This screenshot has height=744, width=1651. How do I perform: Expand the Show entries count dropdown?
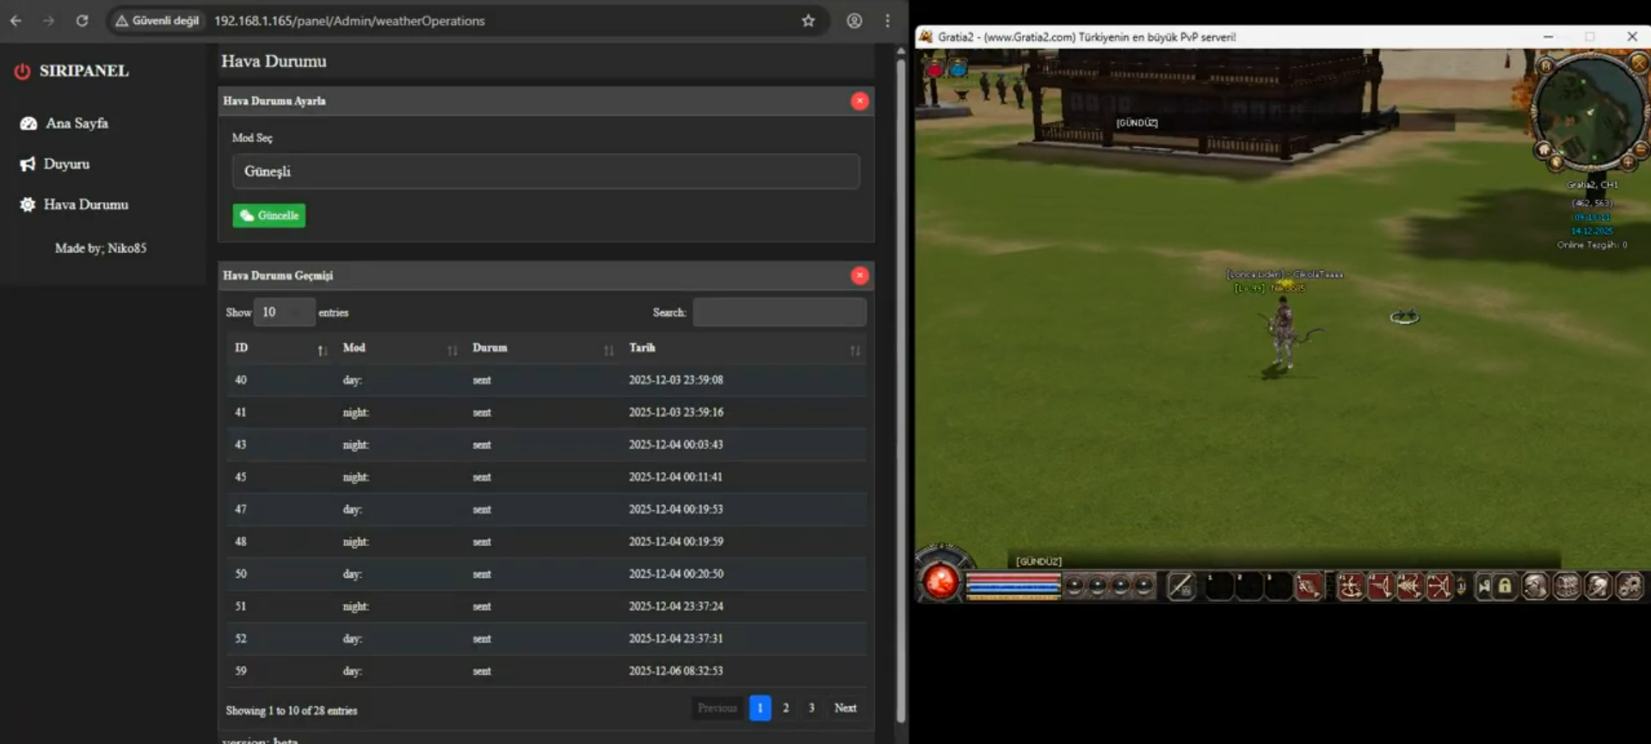click(283, 312)
